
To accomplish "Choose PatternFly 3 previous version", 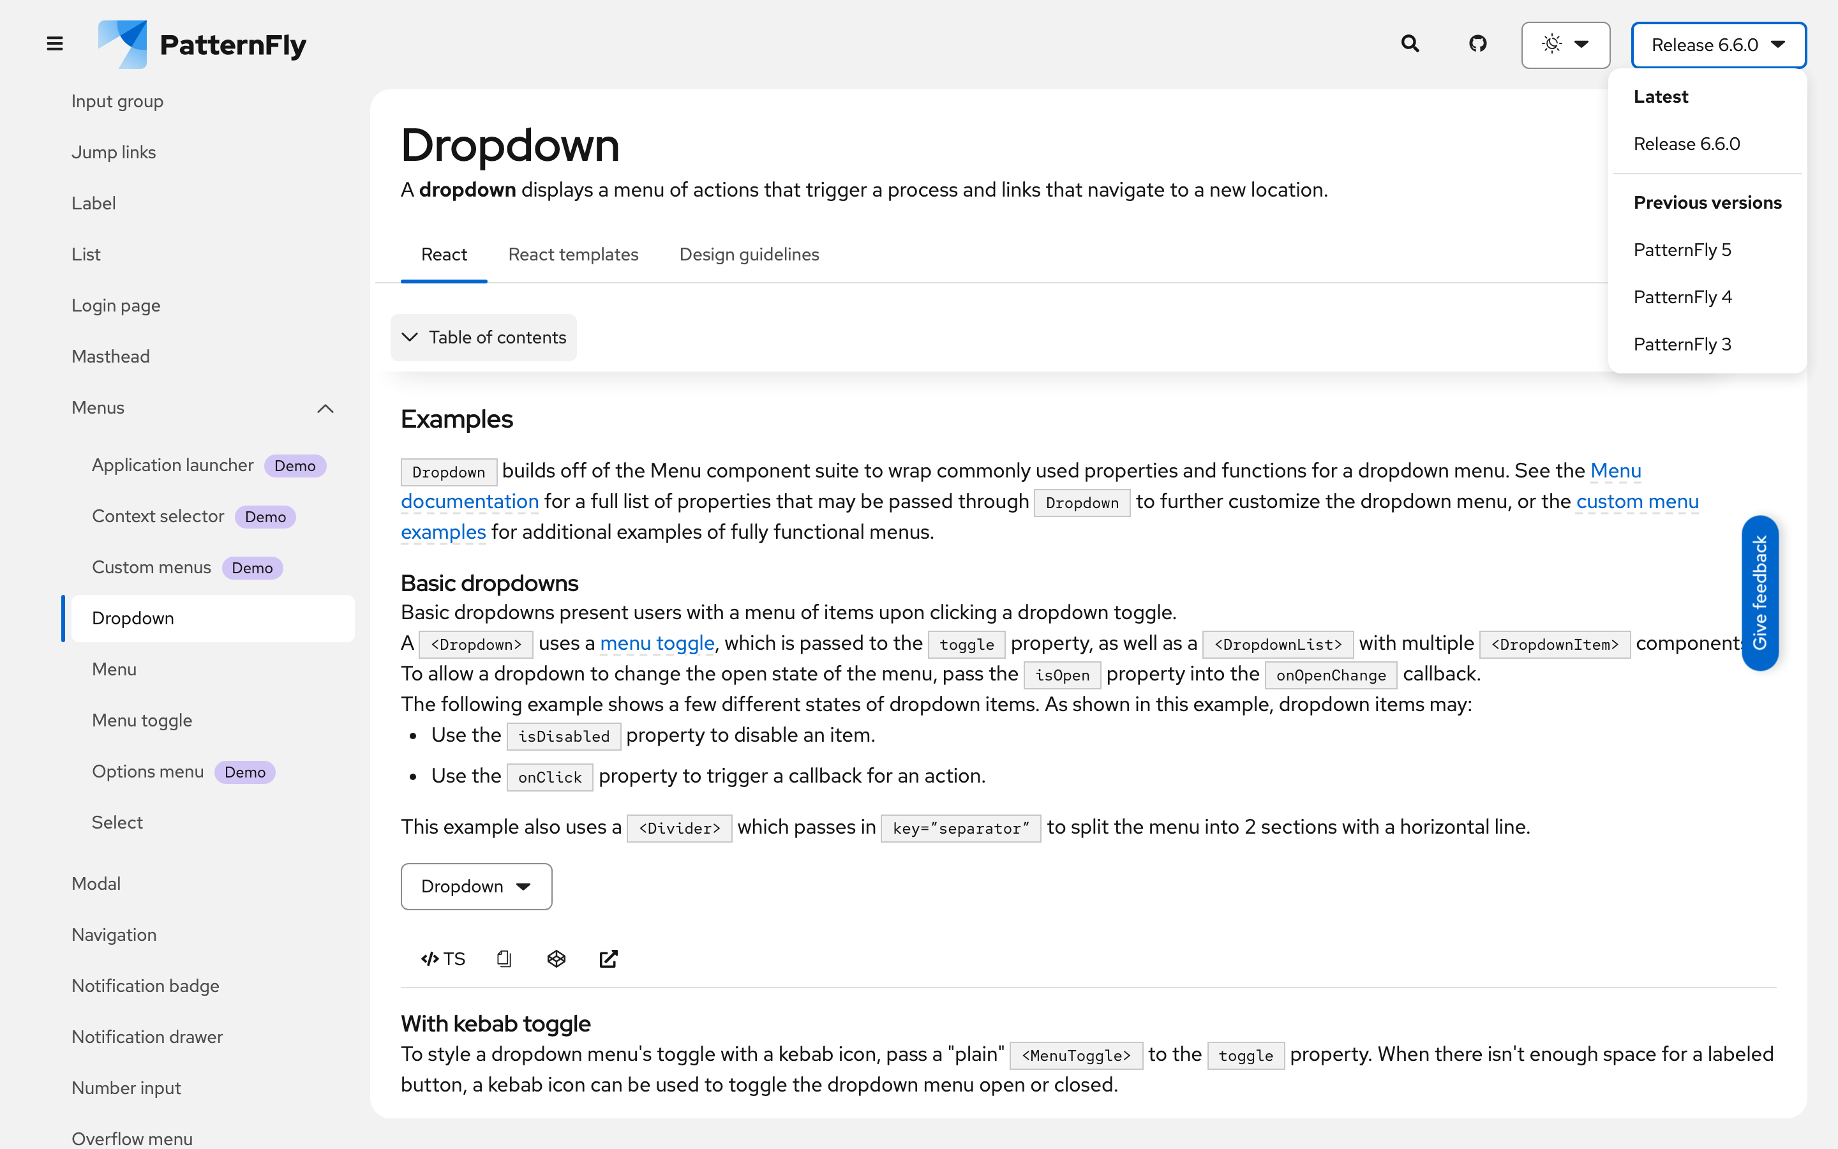I will 1707,344.
